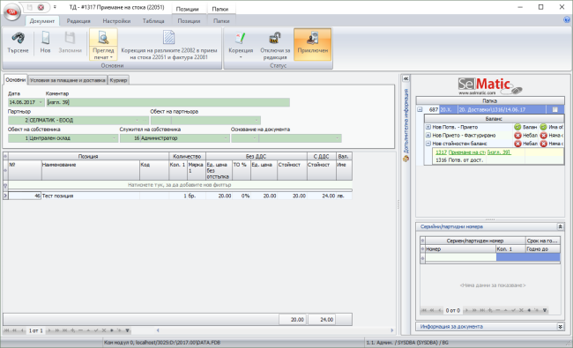573x348 pixels.
Task: Click the Търсене binoculars icon
Action: pyautogui.click(x=18, y=38)
